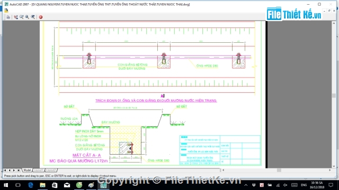Jump to first layout tab arrow
Viewport: 339px width, 190px height.
(5, 170)
